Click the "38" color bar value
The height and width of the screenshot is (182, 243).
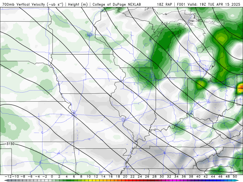[191, 177]
